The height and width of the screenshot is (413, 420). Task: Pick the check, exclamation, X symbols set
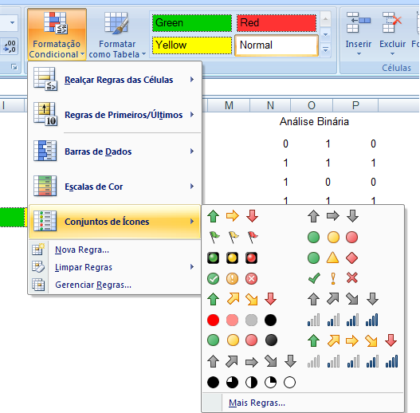tap(333, 278)
